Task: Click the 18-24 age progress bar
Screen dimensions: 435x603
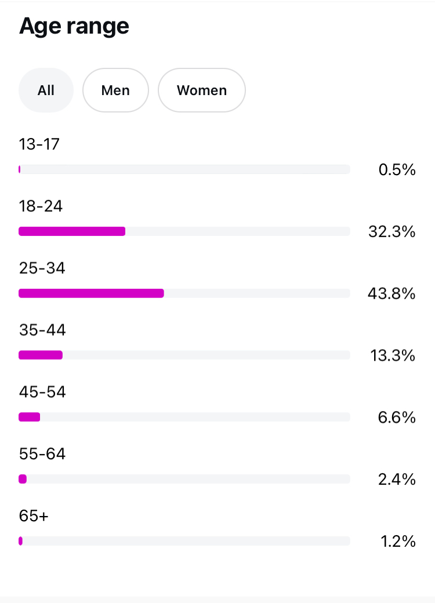Action: 184,231
